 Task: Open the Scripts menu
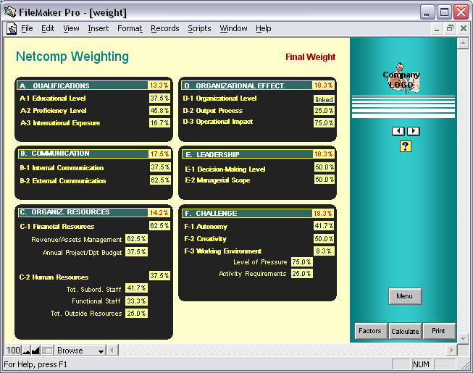pos(199,29)
